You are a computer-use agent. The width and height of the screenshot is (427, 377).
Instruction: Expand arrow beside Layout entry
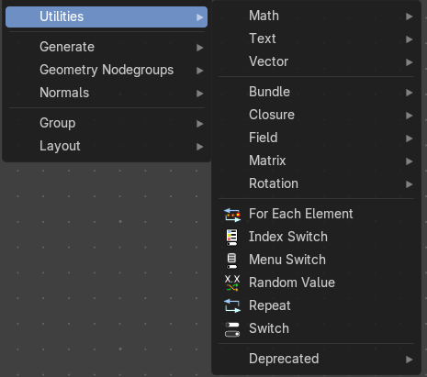tap(199, 147)
